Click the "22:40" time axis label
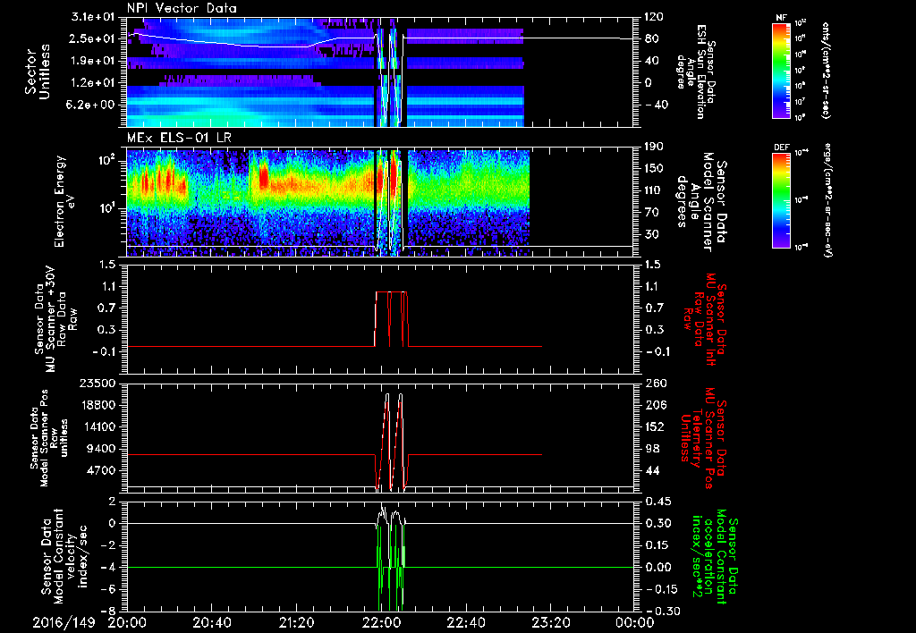This screenshot has width=916, height=633. click(x=465, y=622)
